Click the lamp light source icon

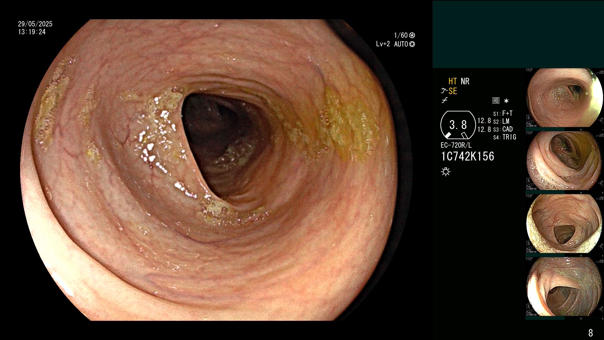point(446,172)
